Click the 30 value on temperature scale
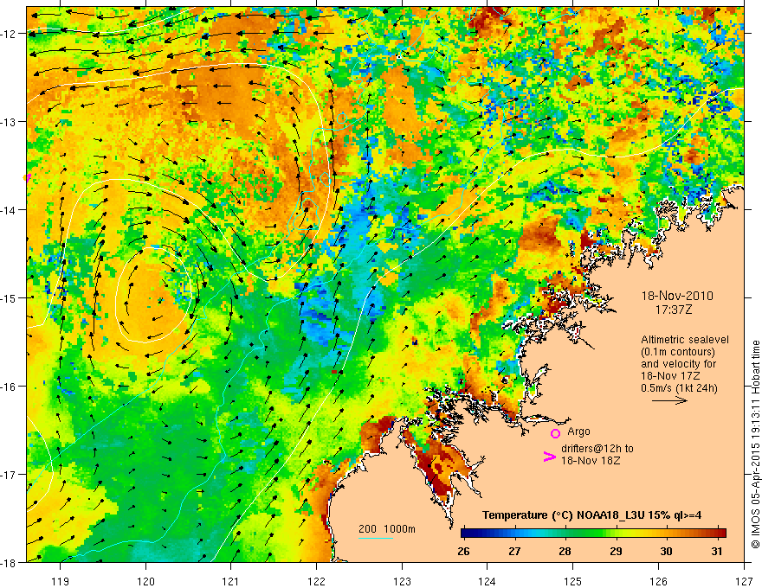This screenshot has width=762, height=588. pyautogui.click(x=666, y=551)
